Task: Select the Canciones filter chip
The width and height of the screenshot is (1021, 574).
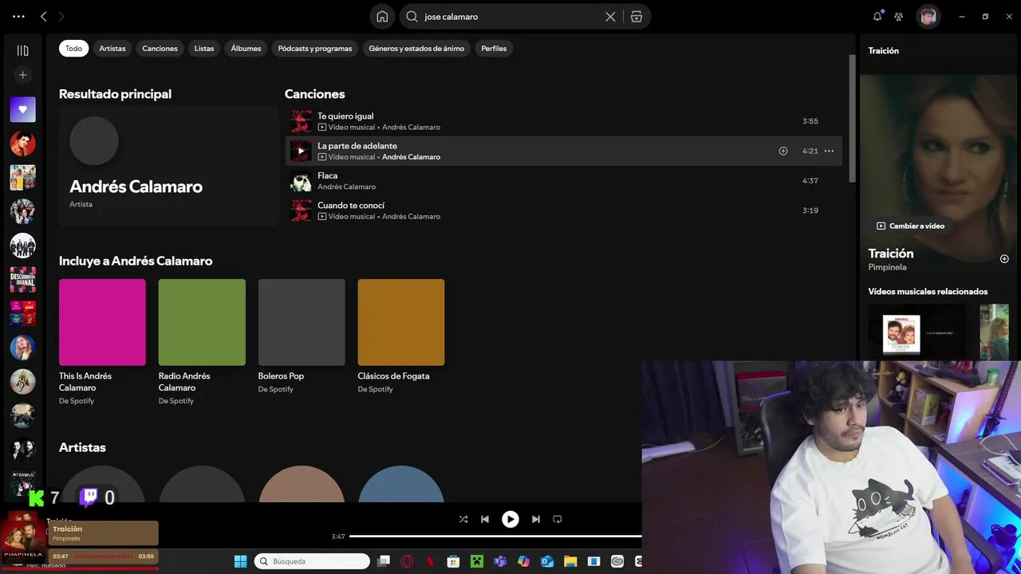Action: pyautogui.click(x=160, y=49)
